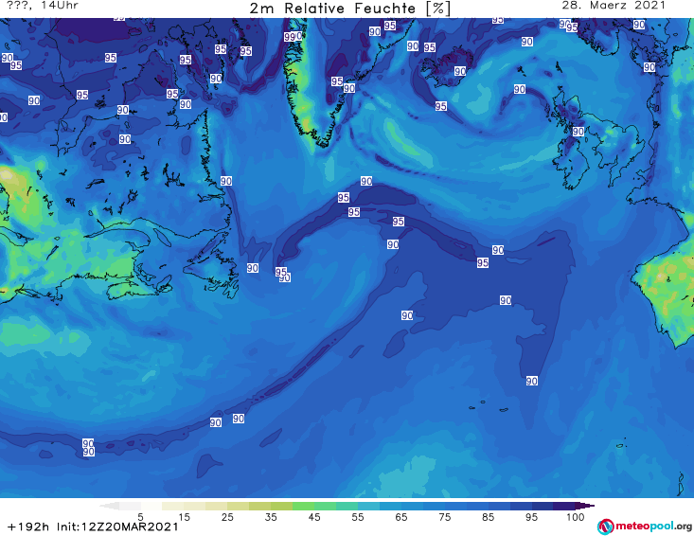Click the legend tick label '65'
This screenshot has width=694, height=536.
[x=401, y=517]
